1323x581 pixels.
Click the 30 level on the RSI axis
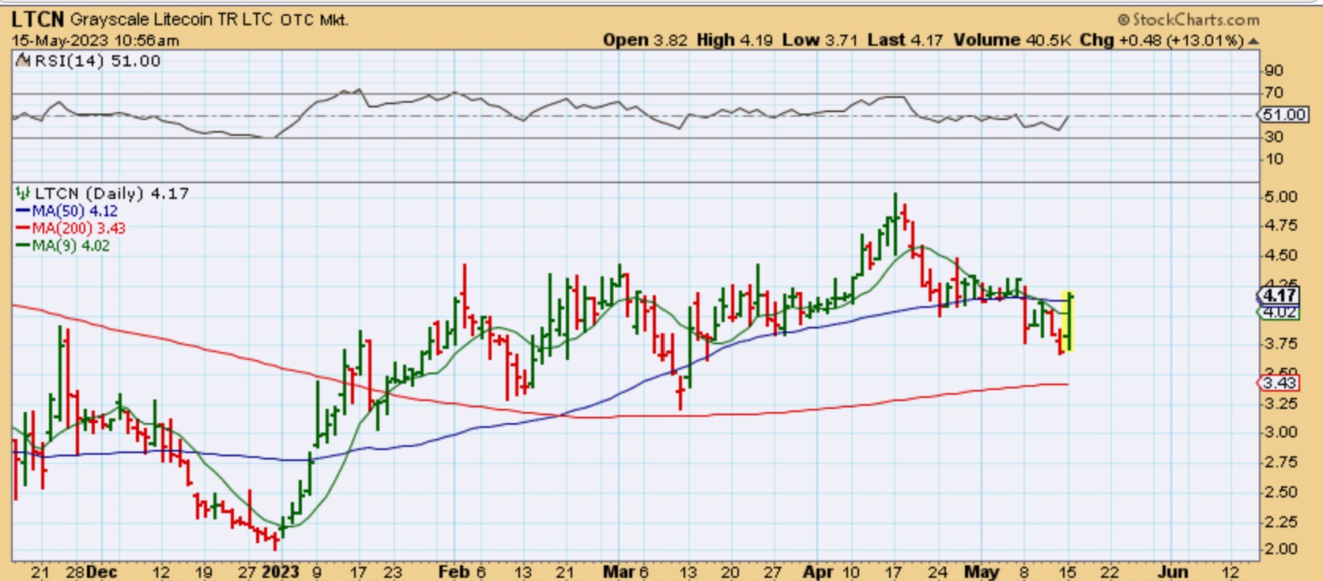coord(1273,137)
